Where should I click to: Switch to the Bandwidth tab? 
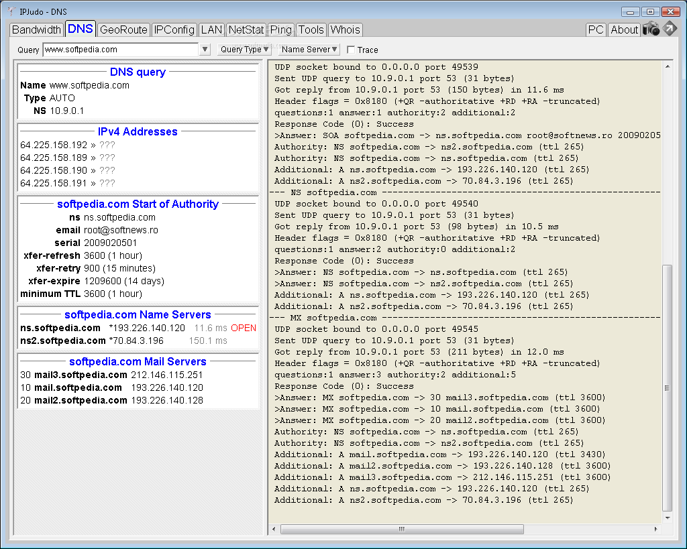pyautogui.click(x=36, y=29)
